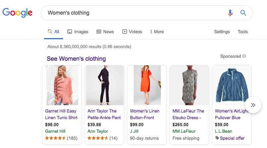This screenshot has width=267, height=148.
Task: Click the blue search magnifier icon
Action: [243, 13]
